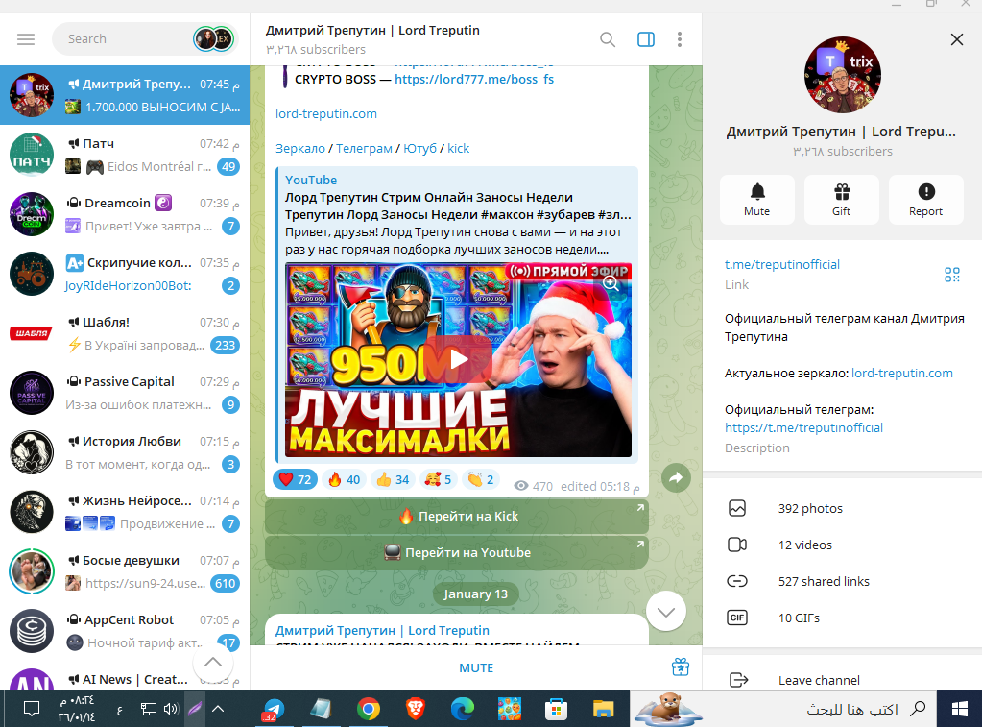982x727 pixels.
Task: Open the Патч channel chat
Action: point(125,155)
